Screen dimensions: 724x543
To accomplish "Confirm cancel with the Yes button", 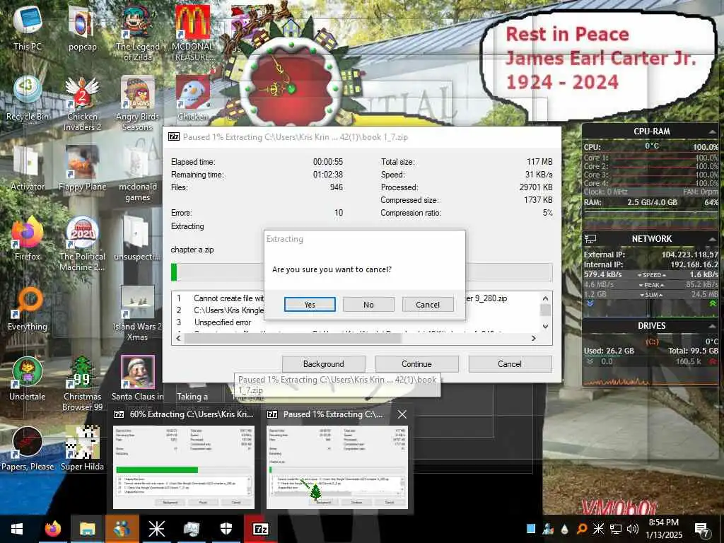I will [x=310, y=304].
